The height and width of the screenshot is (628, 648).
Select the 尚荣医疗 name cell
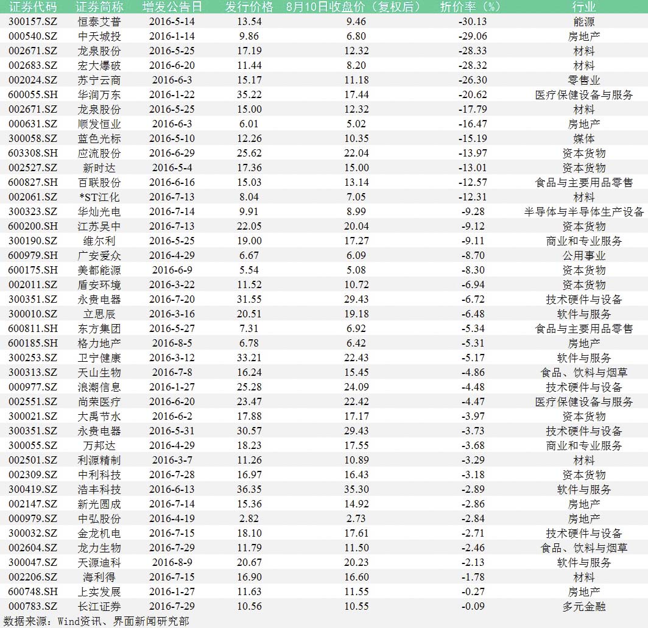(x=99, y=402)
